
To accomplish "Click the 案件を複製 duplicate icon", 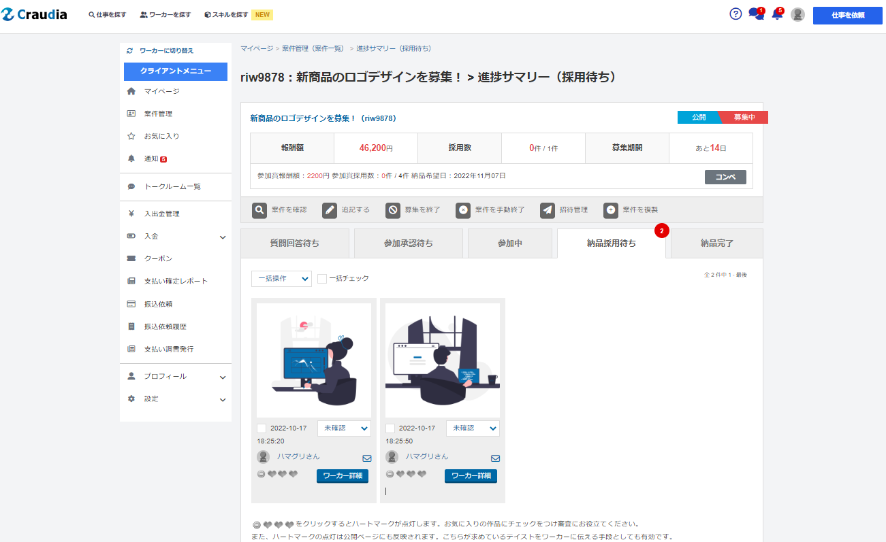I will point(611,210).
